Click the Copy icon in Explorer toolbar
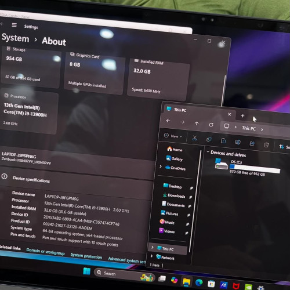Image resolution: width=290 pixels, height=290 pixels. tap(209, 139)
